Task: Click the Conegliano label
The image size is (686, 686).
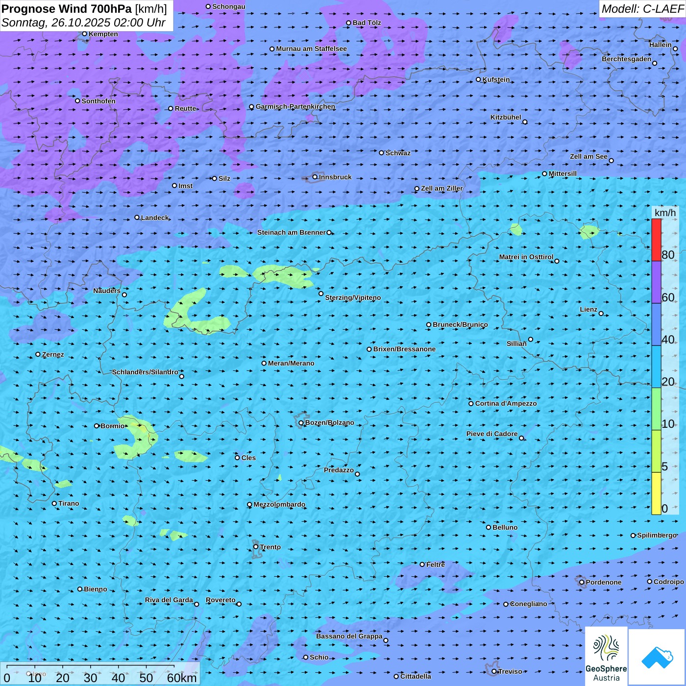Action: tap(528, 604)
